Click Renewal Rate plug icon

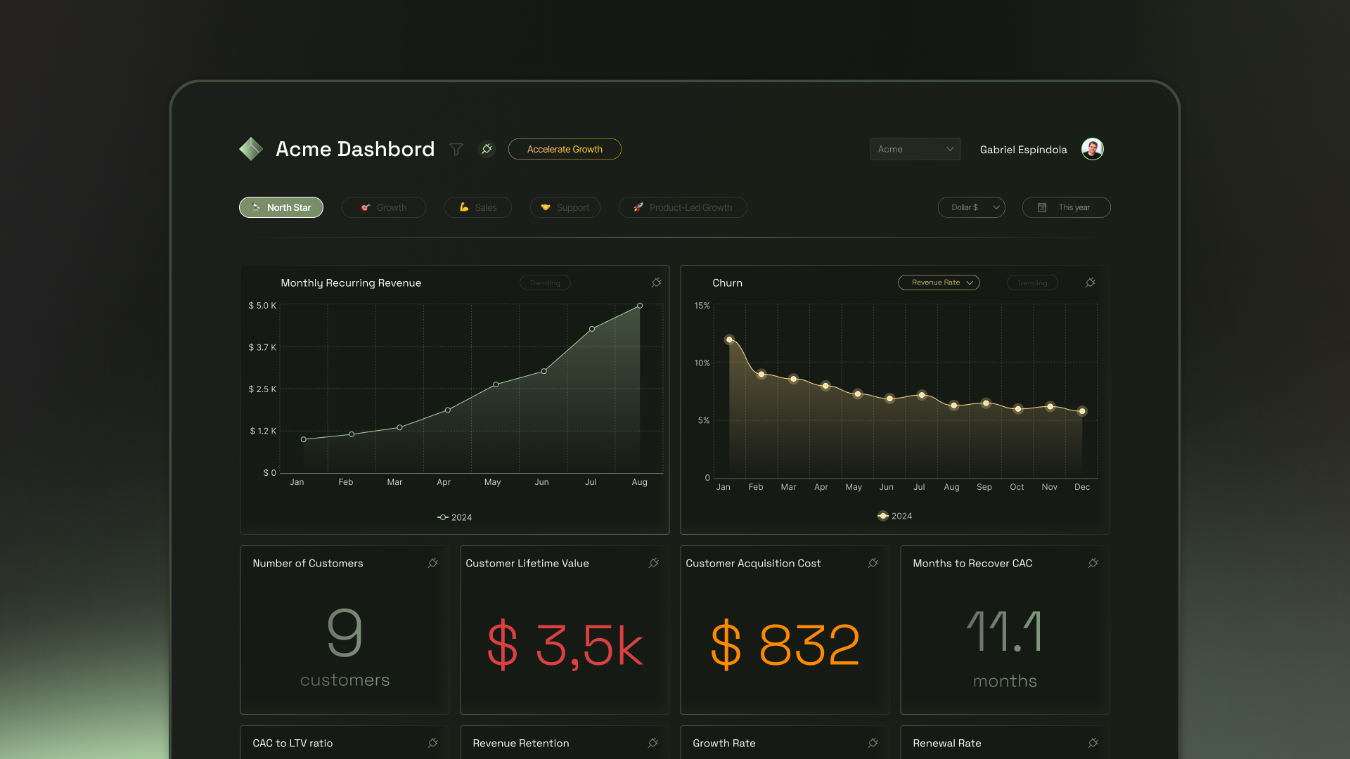pyautogui.click(x=1093, y=743)
